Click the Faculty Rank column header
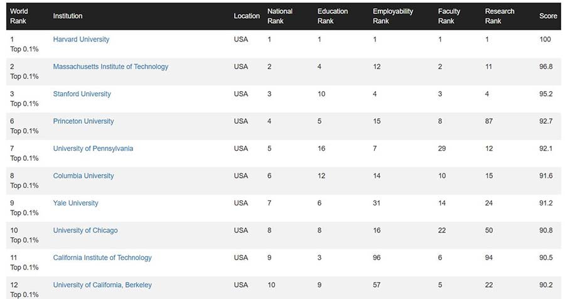The image size is (565, 299). tap(449, 16)
